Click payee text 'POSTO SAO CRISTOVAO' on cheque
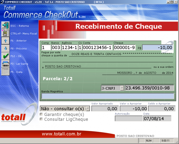Viewport: 179px width, 144px height. point(63,66)
